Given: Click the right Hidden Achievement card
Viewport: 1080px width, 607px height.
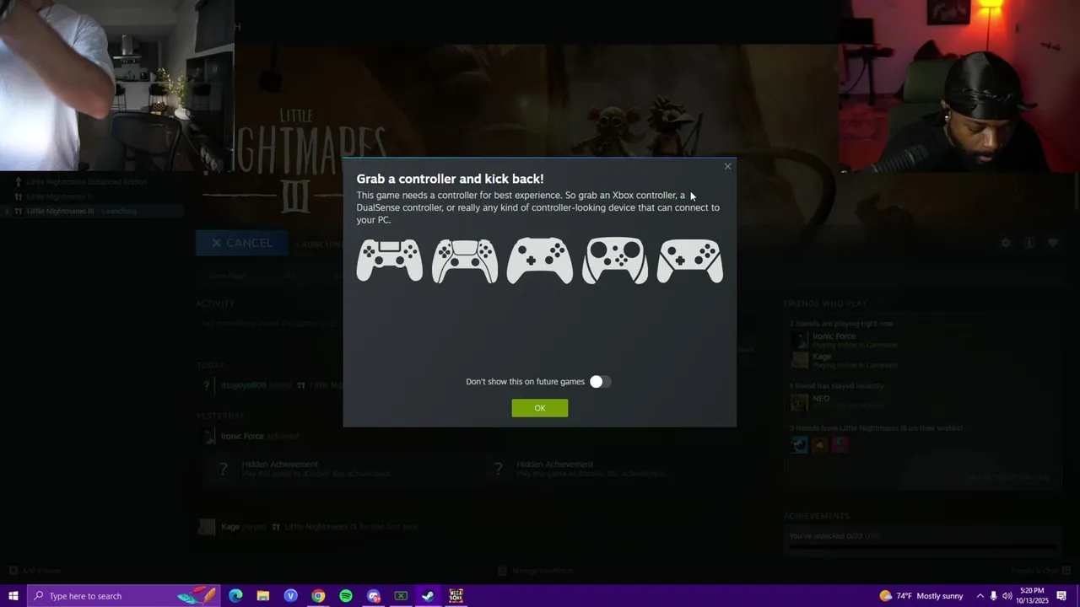Looking at the screenshot, I should point(620,469).
